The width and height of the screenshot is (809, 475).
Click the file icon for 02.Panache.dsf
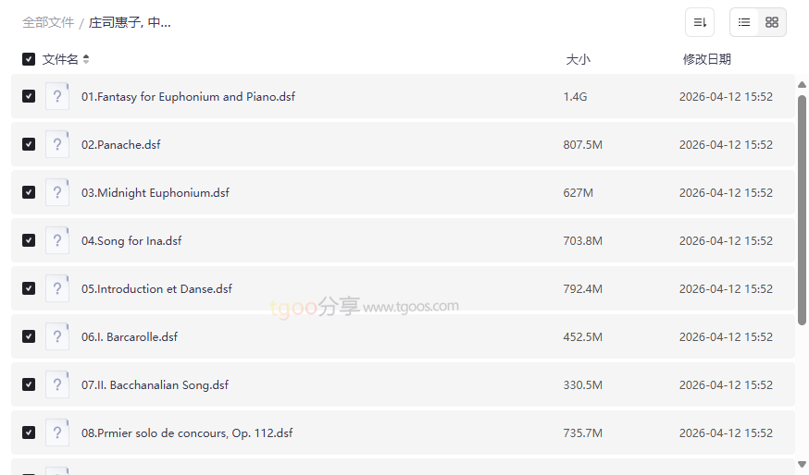(57, 144)
